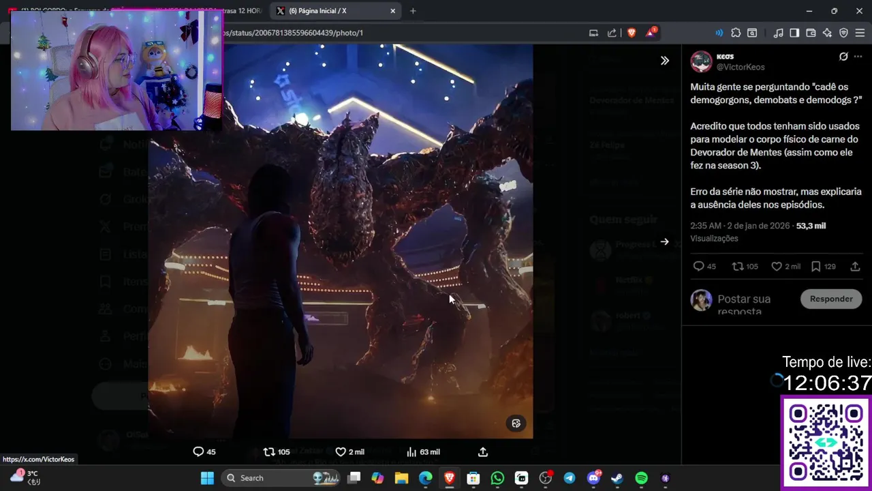Open @VictorKeos handle link

(741, 68)
